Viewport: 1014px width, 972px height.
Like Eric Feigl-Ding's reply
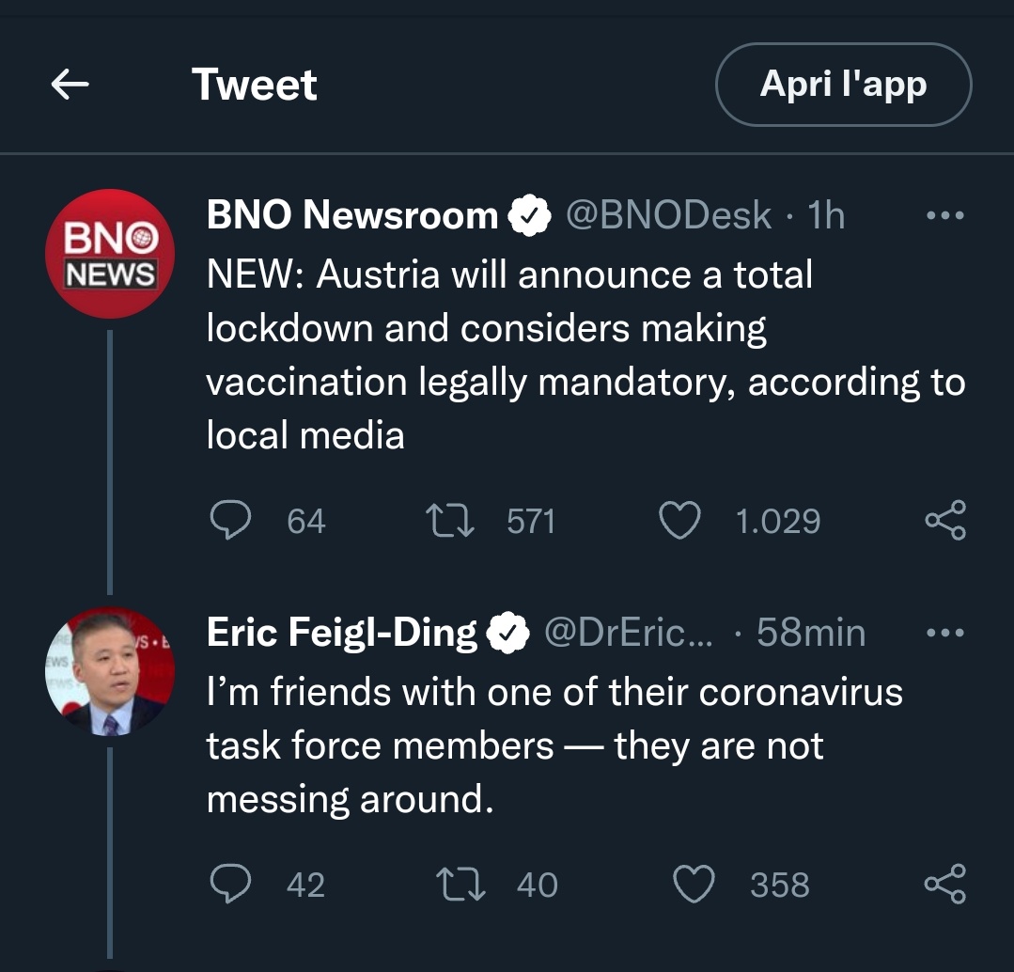click(x=694, y=885)
